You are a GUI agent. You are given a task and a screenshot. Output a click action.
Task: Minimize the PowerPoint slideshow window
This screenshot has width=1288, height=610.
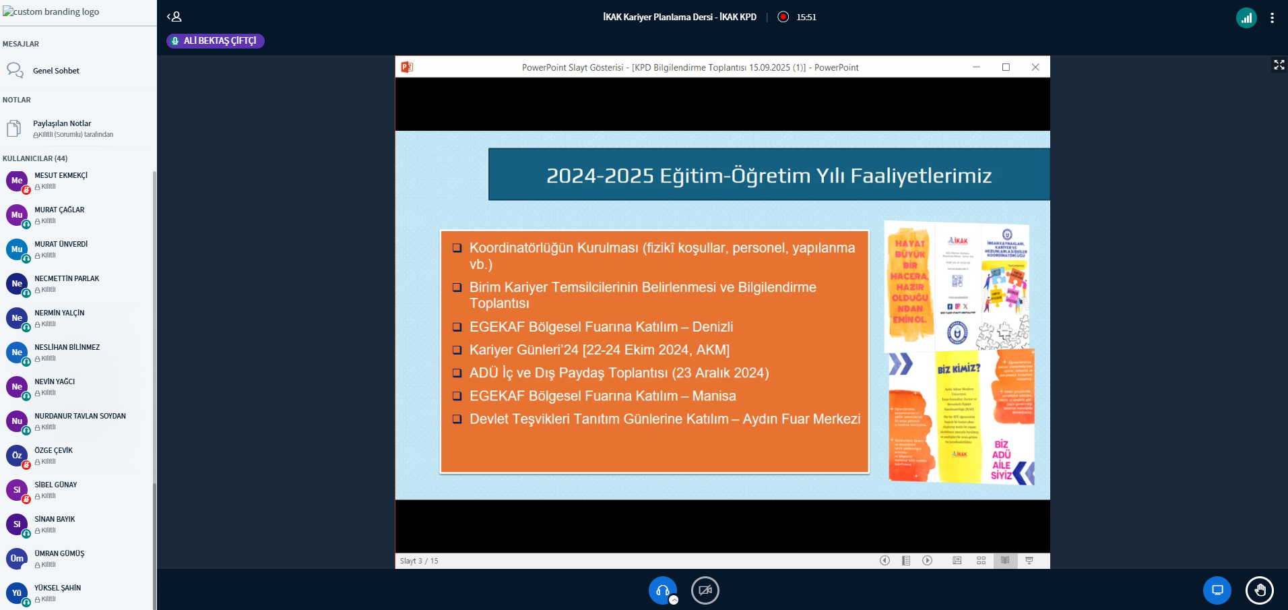coord(976,67)
